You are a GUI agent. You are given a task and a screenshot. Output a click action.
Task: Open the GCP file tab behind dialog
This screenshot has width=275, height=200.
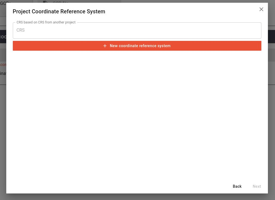61,1
